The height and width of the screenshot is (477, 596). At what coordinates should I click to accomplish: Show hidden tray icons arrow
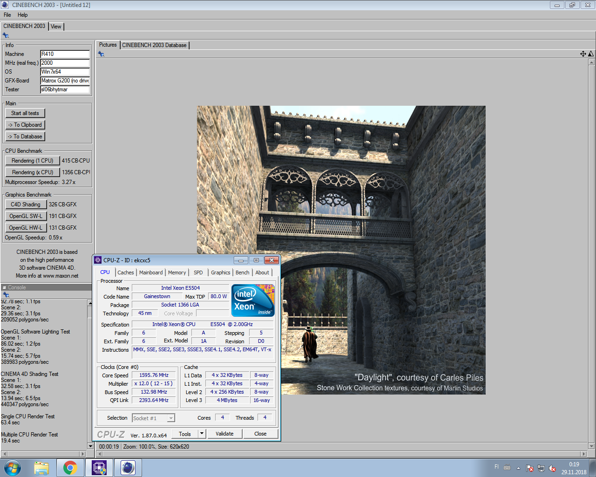coord(518,468)
